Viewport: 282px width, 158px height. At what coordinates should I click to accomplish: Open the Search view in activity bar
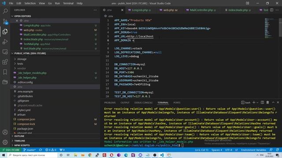(x=5, y=11)
